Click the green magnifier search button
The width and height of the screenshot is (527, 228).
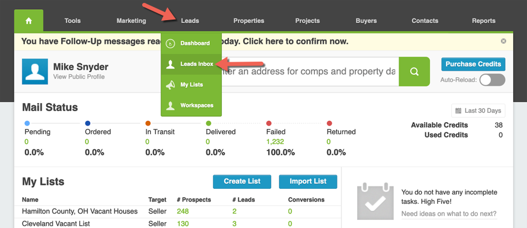tap(414, 71)
